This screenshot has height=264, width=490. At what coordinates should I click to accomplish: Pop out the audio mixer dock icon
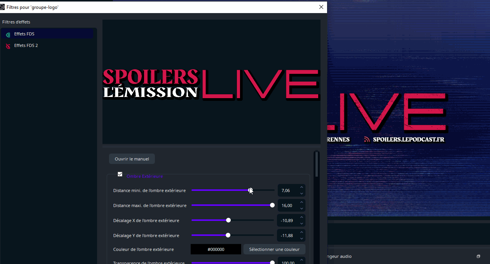478,256
